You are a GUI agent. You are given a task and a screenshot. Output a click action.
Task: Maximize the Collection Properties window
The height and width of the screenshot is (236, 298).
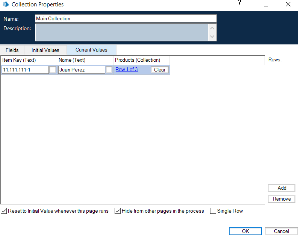point(266,4)
